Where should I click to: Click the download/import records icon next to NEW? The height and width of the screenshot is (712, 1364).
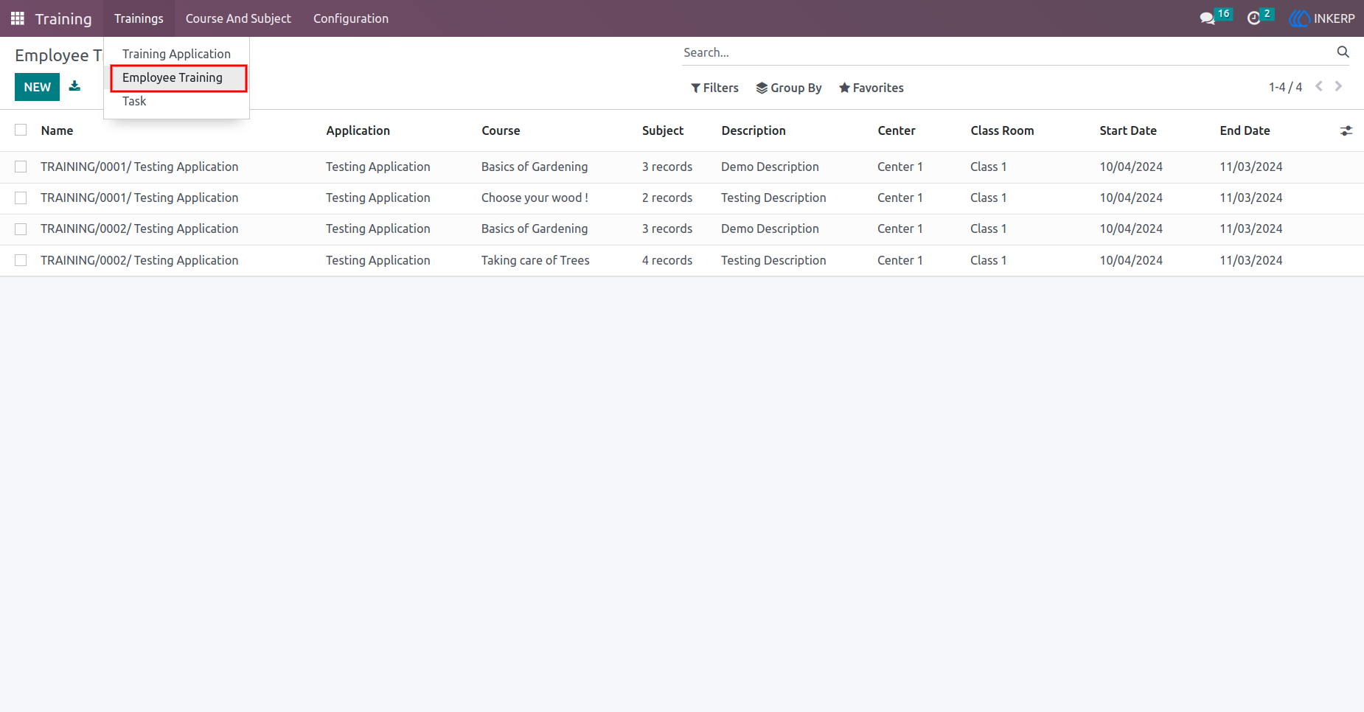[x=74, y=86]
